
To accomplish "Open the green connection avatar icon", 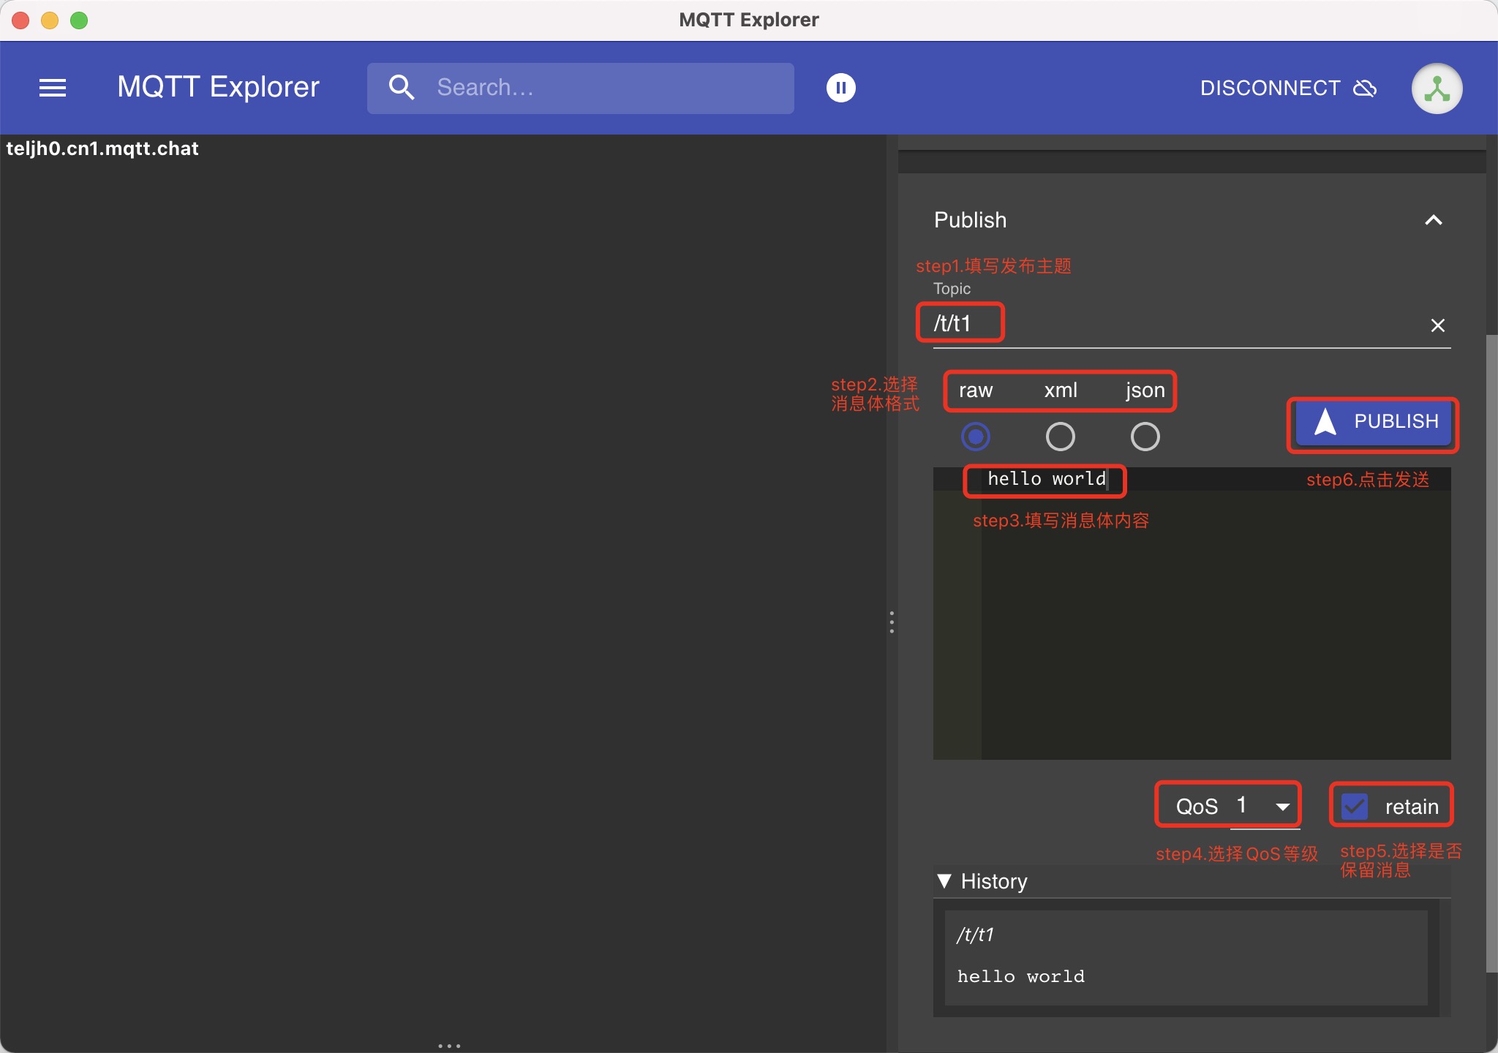I will coord(1437,88).
